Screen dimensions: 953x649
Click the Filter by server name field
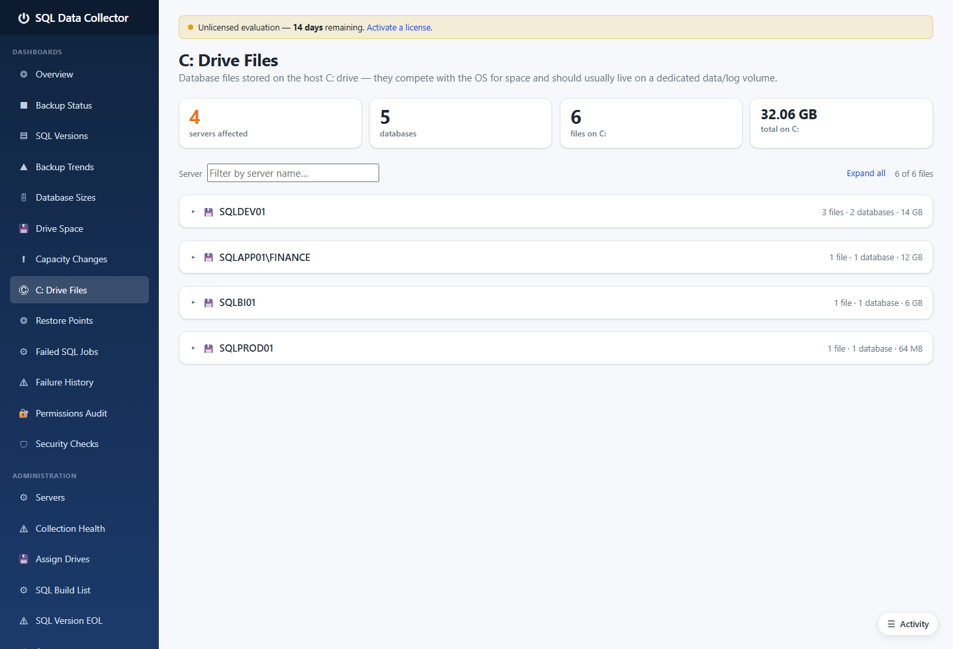[293, 173]
